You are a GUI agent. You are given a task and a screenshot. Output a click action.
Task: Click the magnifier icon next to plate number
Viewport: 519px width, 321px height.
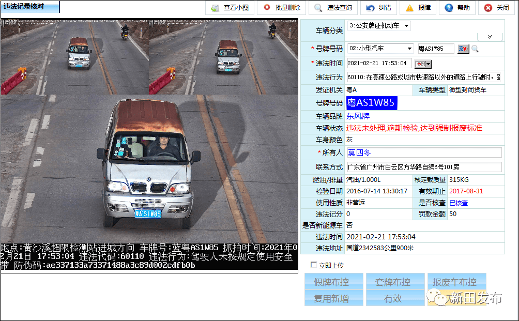[x=475, y=49]
